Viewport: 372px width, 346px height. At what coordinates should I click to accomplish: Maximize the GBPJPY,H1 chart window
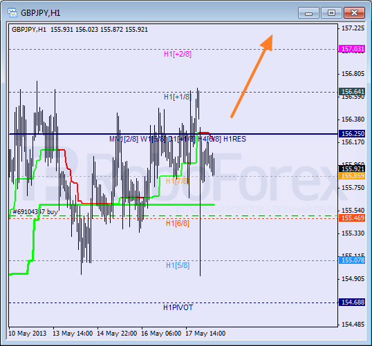[331, 13]
